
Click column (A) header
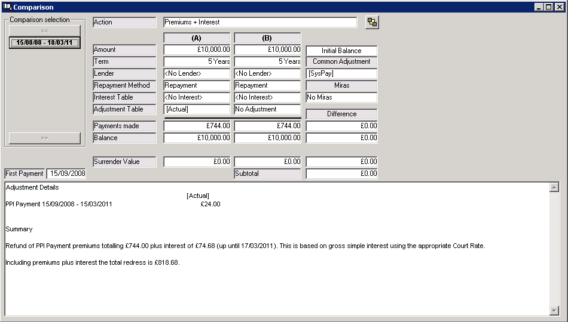[197, 38]
